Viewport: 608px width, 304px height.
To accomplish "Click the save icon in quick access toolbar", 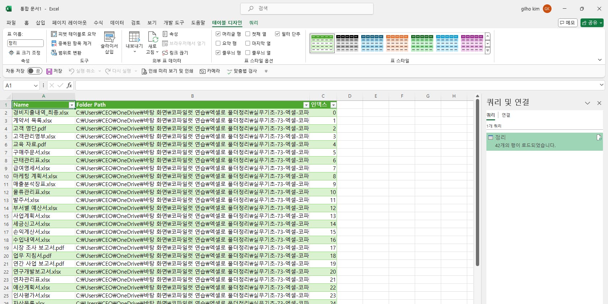I will click(x=49, y=71).
